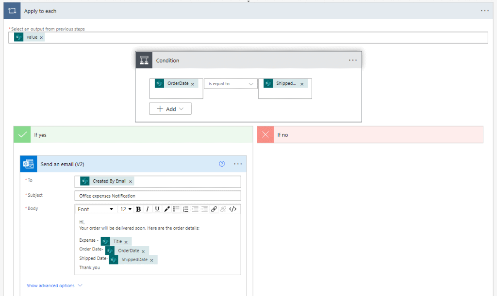Open Apply to each ellipsis menu
Screen dimensions: 497x296
485,11
